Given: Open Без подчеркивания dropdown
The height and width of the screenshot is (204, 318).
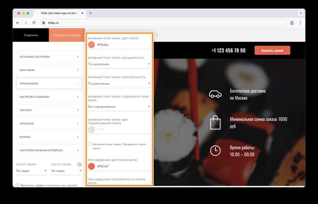Looking at the screenshot, I should (x=119, y=106).
